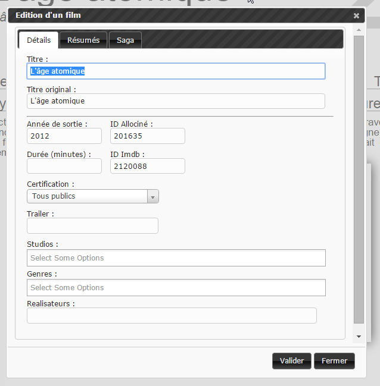The width and height of the screenshot is (380, 386).
Task: Switch to the Résumés tab
Action: tap(83, 40)
